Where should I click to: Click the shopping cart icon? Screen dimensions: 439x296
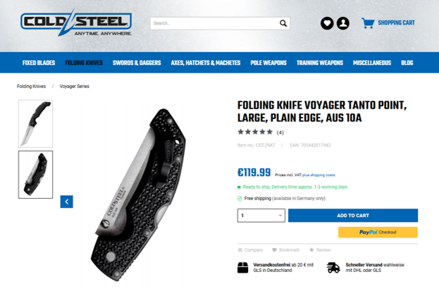(368, 23)
